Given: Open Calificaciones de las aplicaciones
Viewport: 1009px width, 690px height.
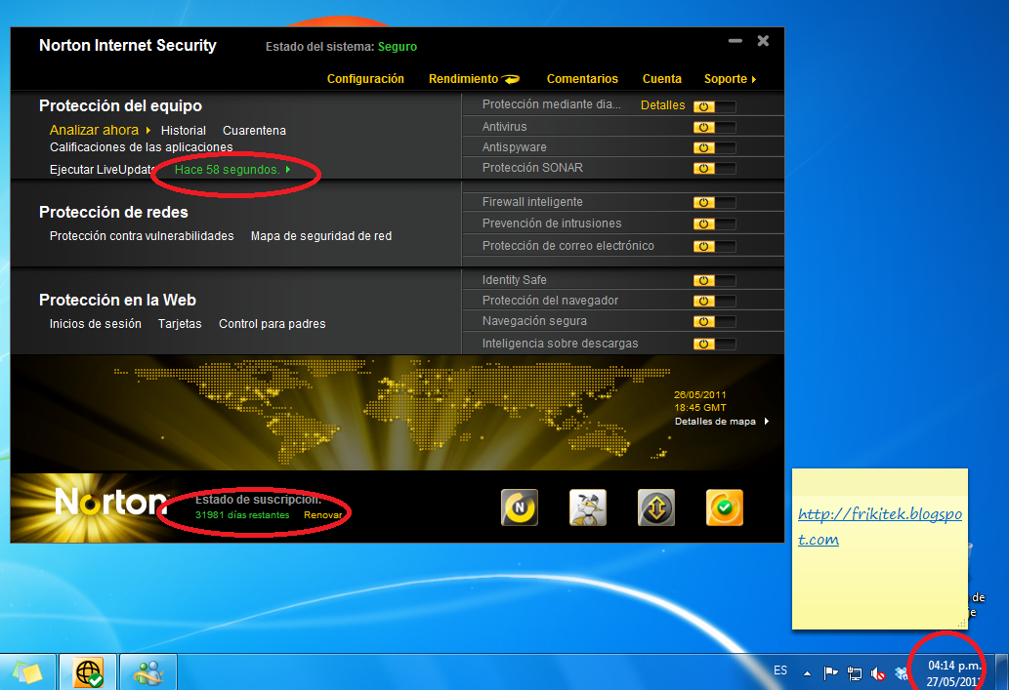Looking at the screenshot, I should pyautogui.click(x=142, y=147).
